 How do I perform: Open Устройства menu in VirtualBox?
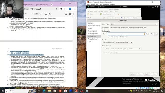coord(106,5)
